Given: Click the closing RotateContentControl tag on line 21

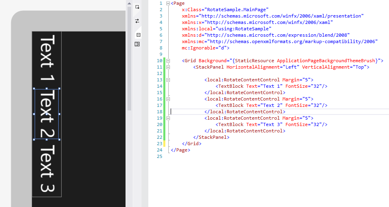Looking at the screenshot, I should pyautogui.click(x=245, y=131).
